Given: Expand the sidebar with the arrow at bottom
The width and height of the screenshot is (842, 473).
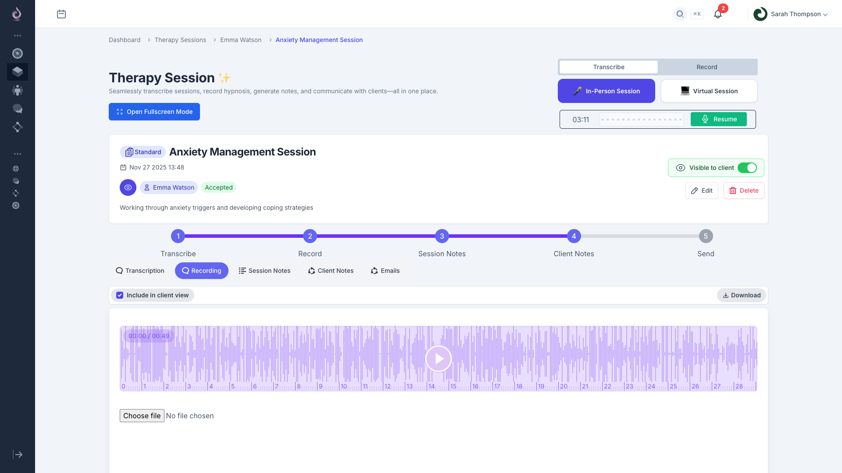Looking at the screenshot, I should click(x=18, y=455).
